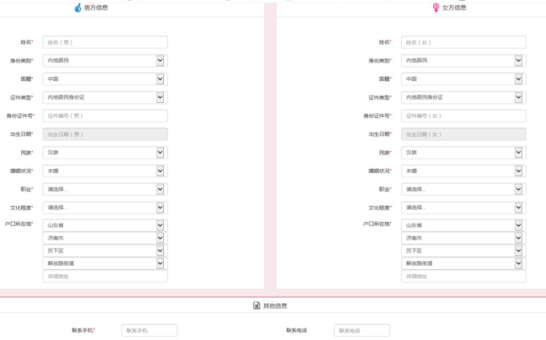Open the male 身份类别 dropdown
The height and width of the screenshot is (340, 546).
(x=105, y=61)
